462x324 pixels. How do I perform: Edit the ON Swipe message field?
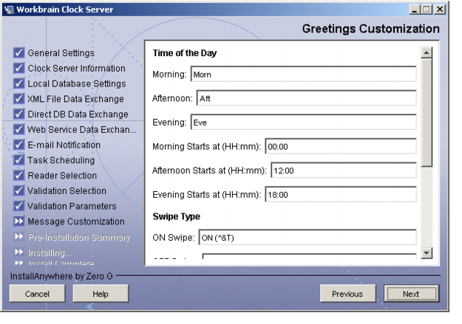[x=308, y=238]
